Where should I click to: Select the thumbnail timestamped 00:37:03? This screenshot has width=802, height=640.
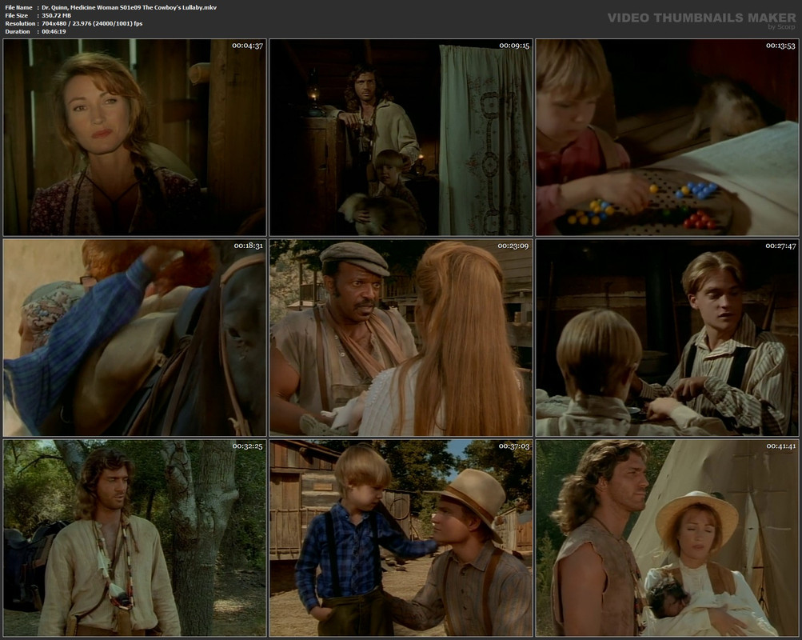coord(401,538)
